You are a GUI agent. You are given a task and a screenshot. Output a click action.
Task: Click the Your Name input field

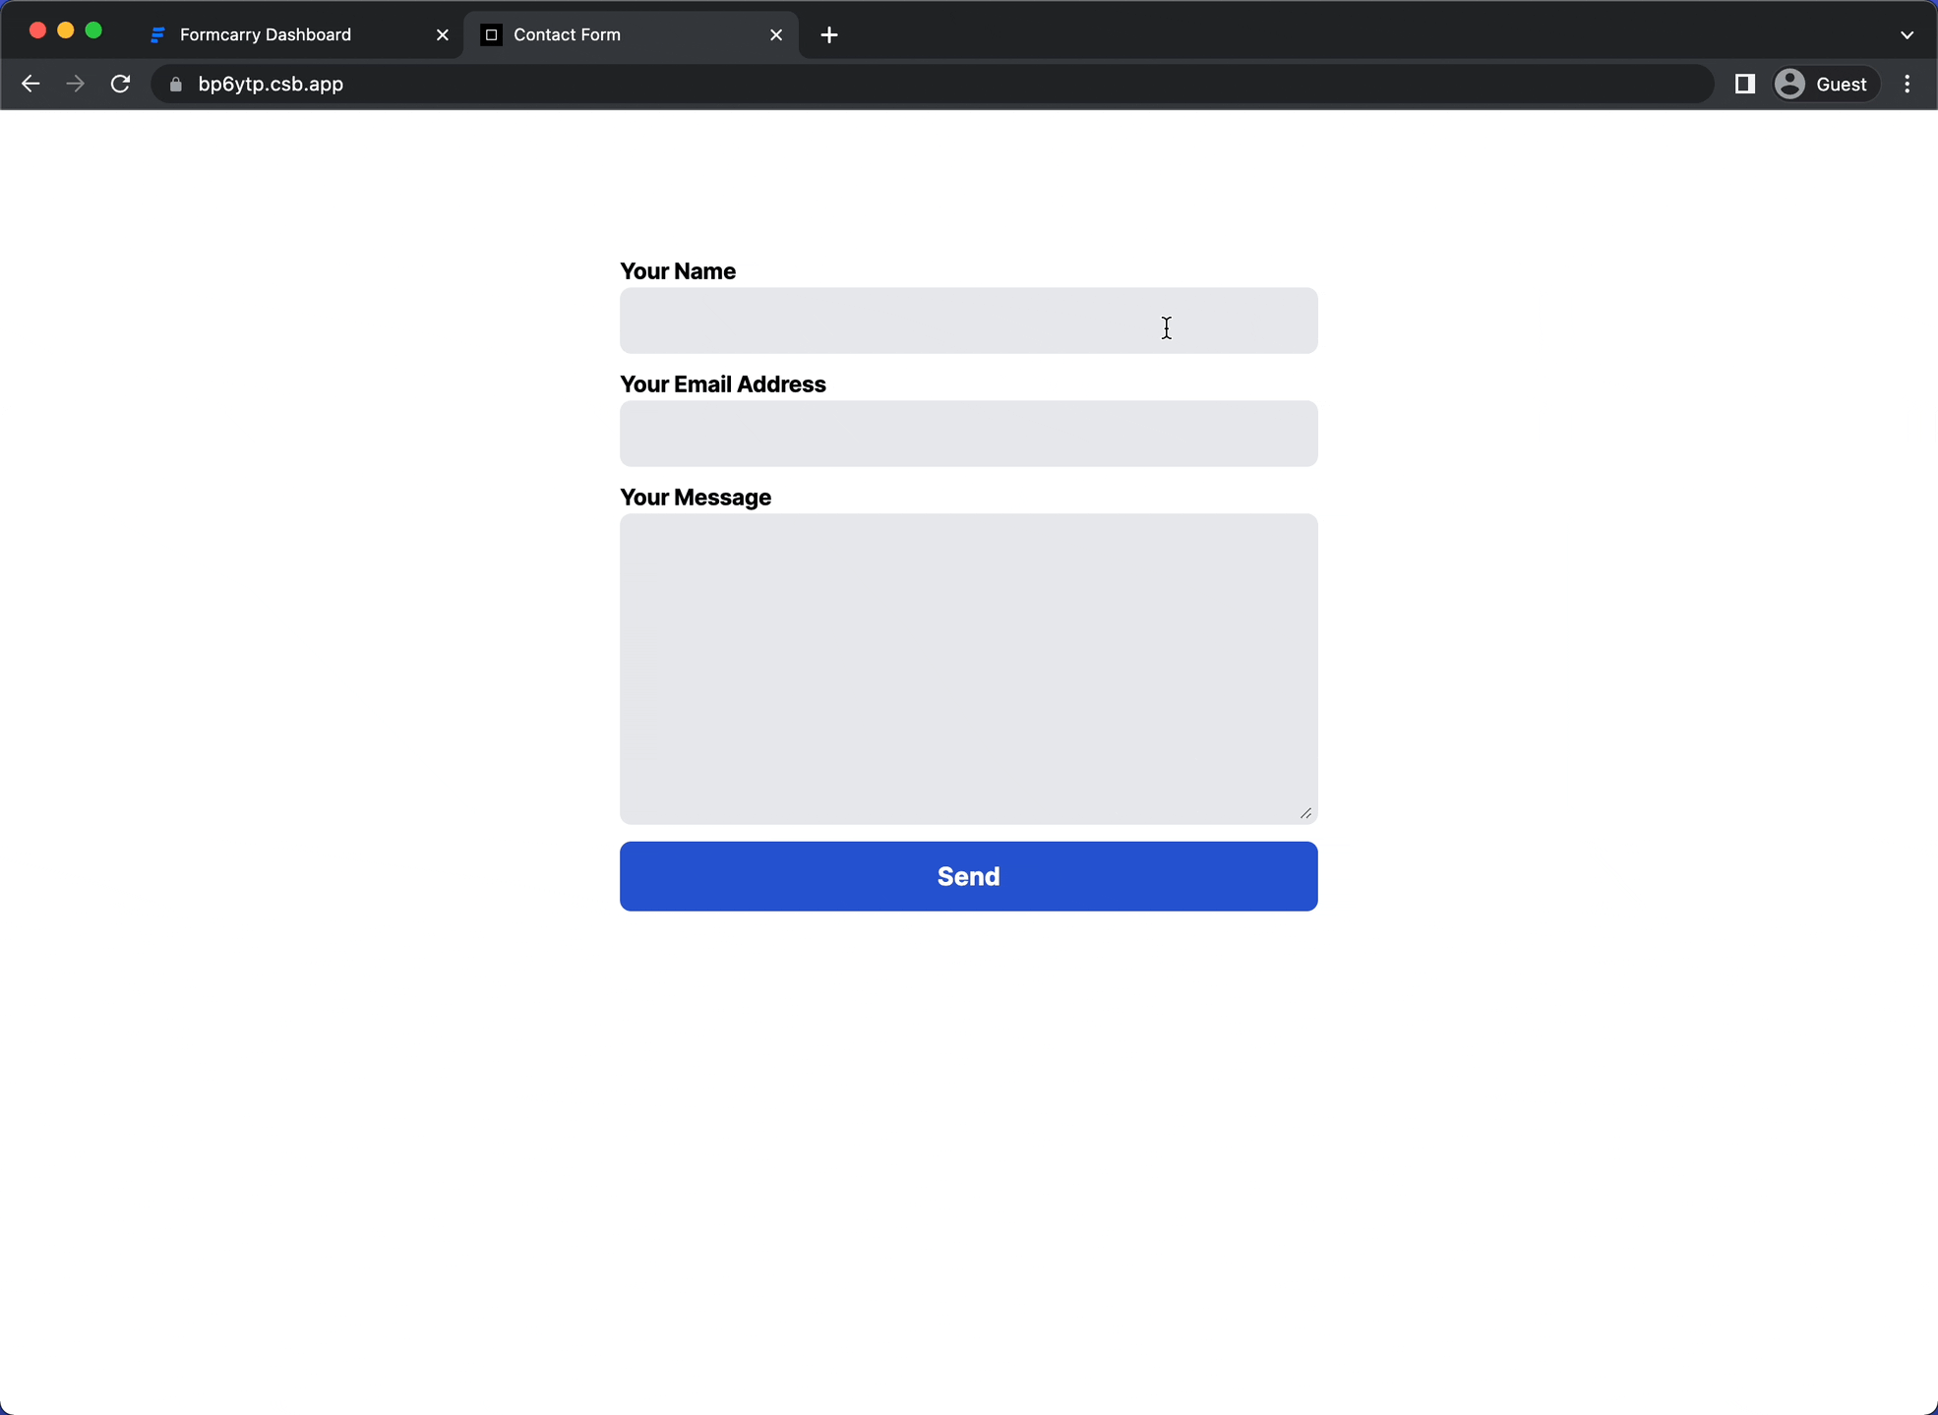(968, 321)
